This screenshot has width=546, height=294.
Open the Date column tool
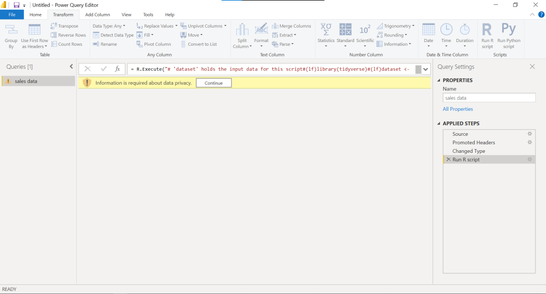[429, 36]
